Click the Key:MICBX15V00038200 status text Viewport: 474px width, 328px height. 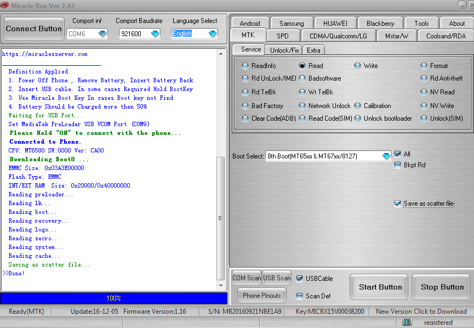(330, 312)
